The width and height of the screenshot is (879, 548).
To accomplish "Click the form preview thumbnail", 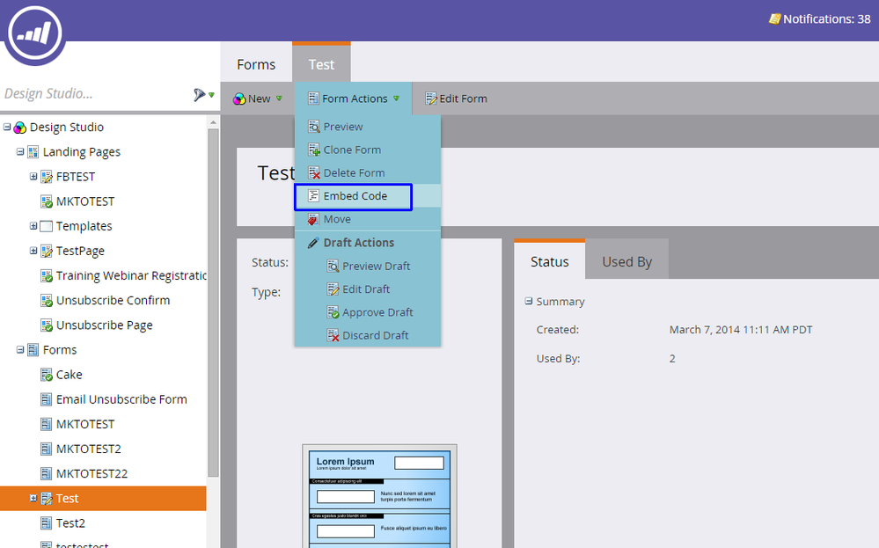I will point(379,496).
